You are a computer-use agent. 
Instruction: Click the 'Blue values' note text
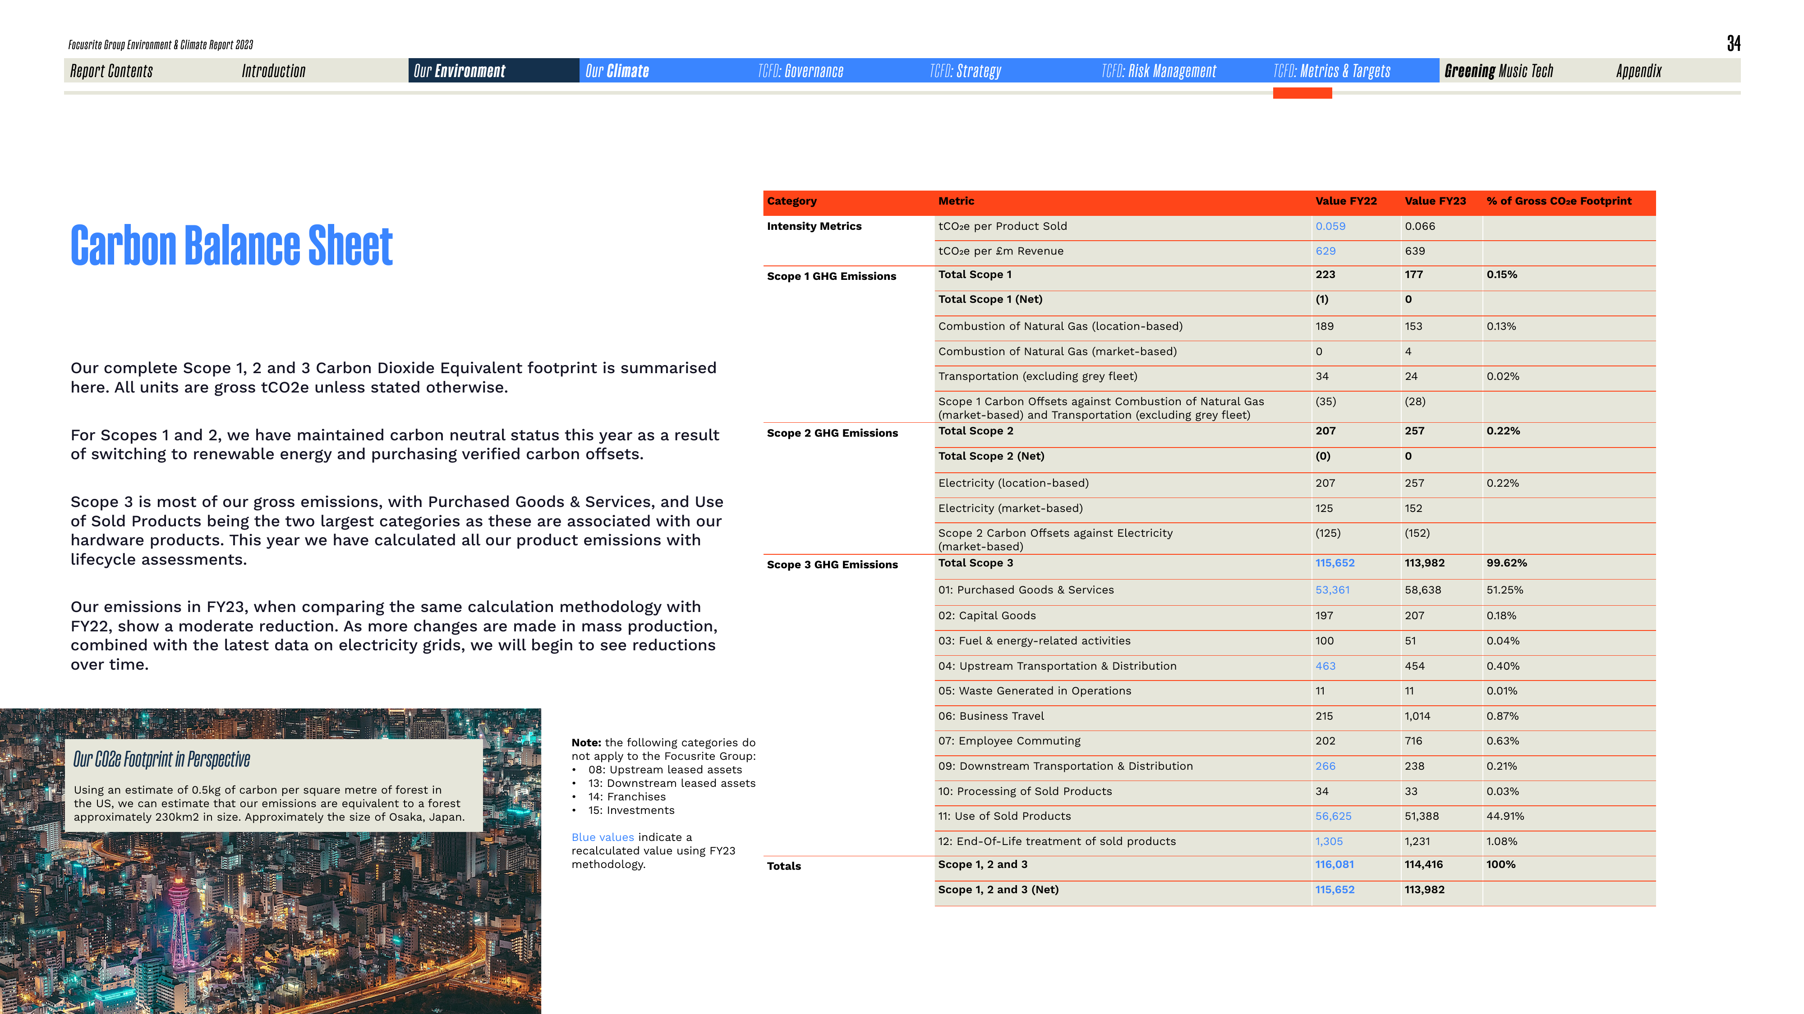(602, 837)
